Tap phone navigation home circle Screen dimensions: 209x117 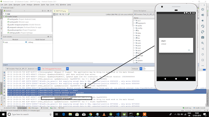click(x=176, y=79)
